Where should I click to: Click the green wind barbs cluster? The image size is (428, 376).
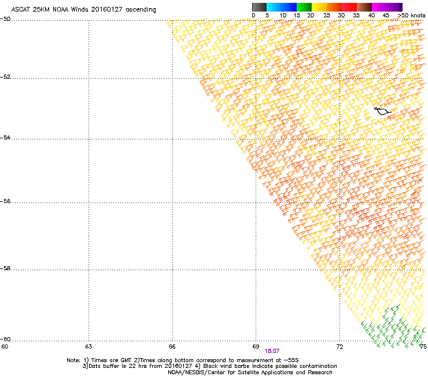[x=393, y=327]
